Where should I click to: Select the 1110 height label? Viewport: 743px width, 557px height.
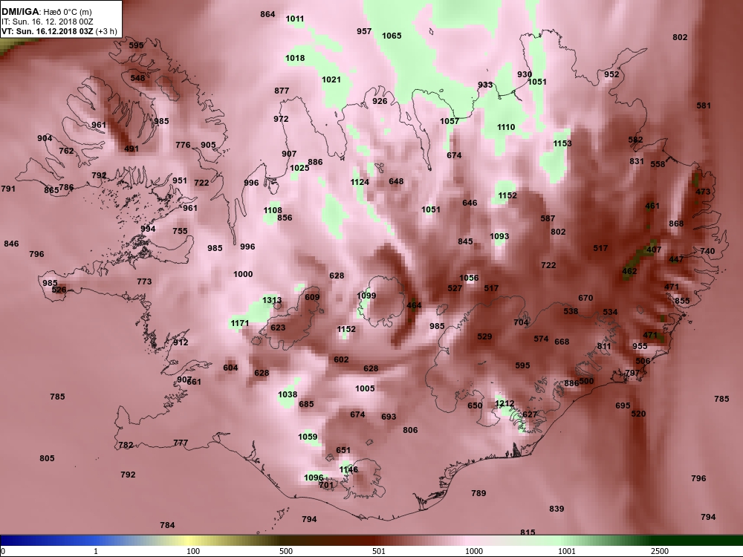click(506, 127)
